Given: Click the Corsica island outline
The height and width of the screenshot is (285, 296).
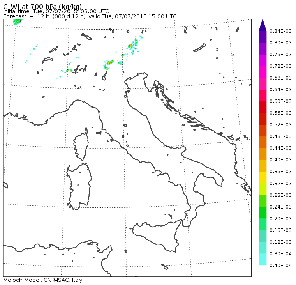Looking at the screenshot, I should 81,144.
